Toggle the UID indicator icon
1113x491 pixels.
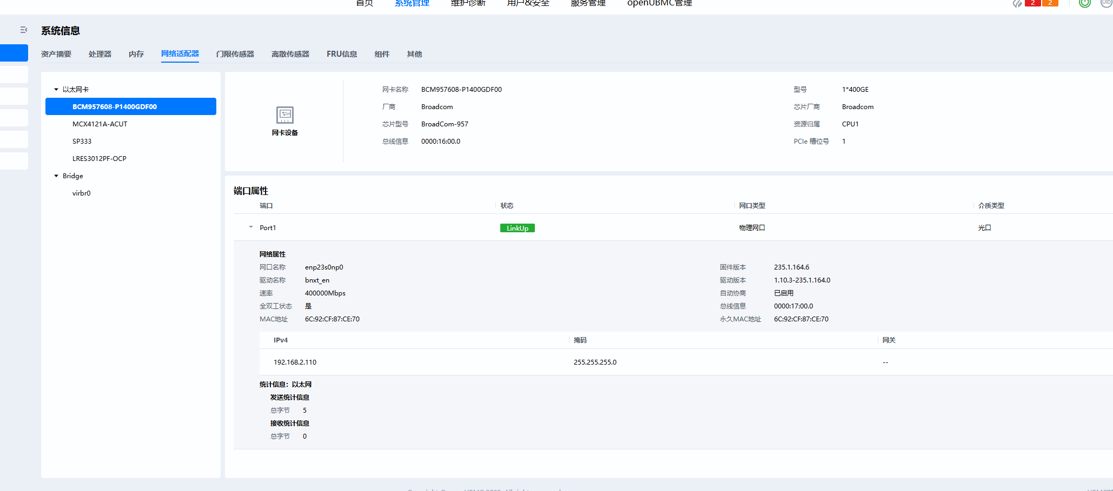pos(1107,3)
